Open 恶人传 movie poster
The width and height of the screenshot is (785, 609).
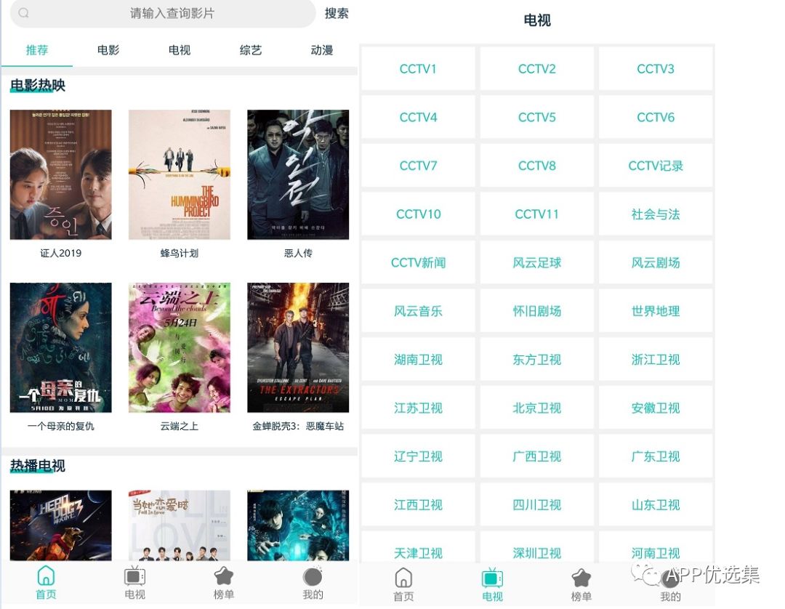(x=298, y=174)
